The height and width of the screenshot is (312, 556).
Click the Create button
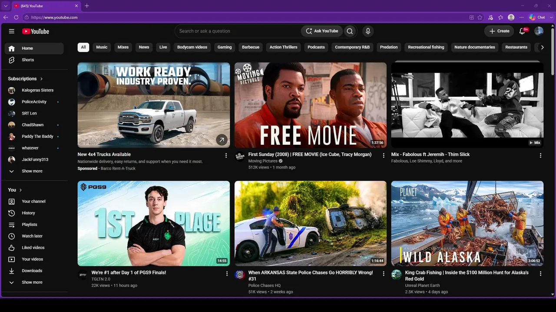[x=500, y=31]
